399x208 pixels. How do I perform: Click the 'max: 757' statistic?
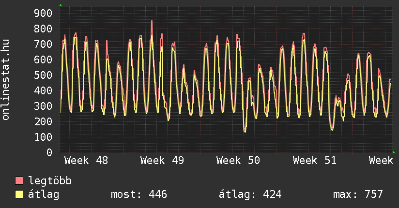tap(358, 195)
